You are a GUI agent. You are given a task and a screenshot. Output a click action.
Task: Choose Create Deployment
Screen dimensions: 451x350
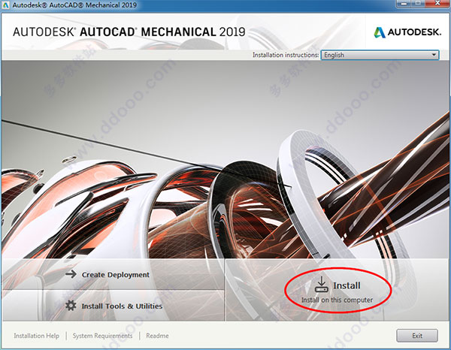[x=115, y=275]
